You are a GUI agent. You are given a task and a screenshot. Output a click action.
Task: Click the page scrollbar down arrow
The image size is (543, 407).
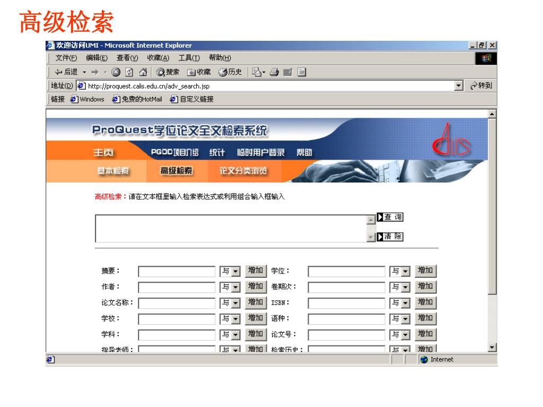click(x=492, y=348)
